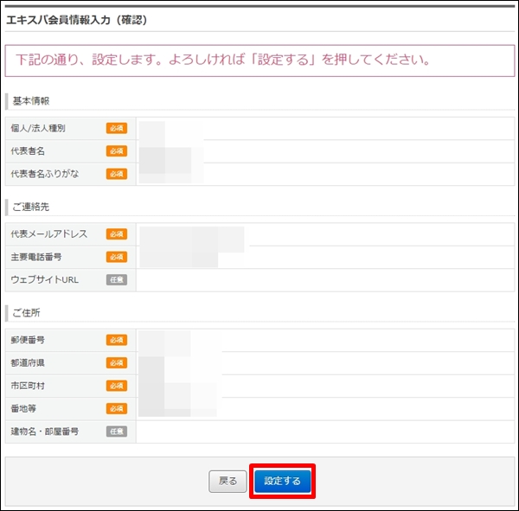519x511 pixels.
Task: Click the 主要電話番号 label
Action: (36, 257)
